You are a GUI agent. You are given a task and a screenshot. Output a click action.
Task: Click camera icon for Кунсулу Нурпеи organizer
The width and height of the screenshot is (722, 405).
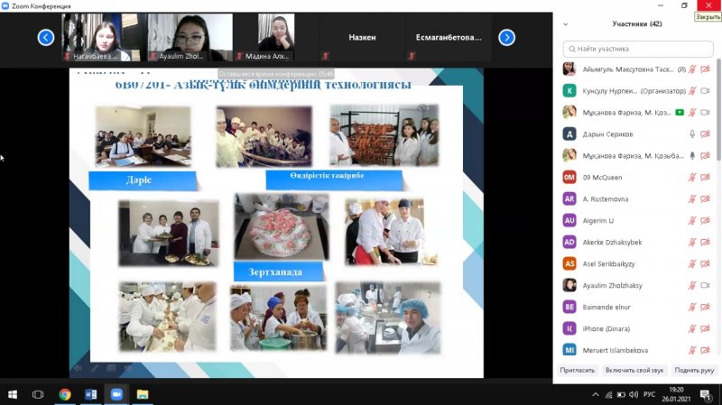705,91
